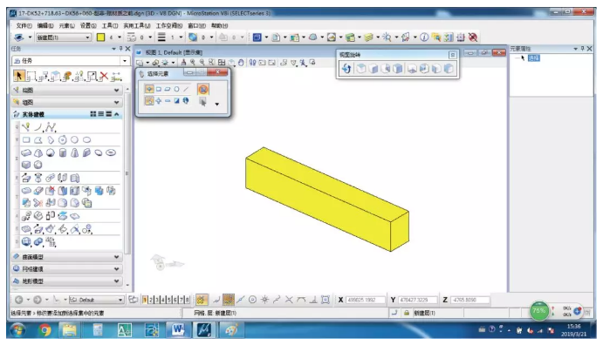The width and height of the screenshot is (610, 345).
Task: Click the Y coordinate input field
Action: tap(418, 300)
